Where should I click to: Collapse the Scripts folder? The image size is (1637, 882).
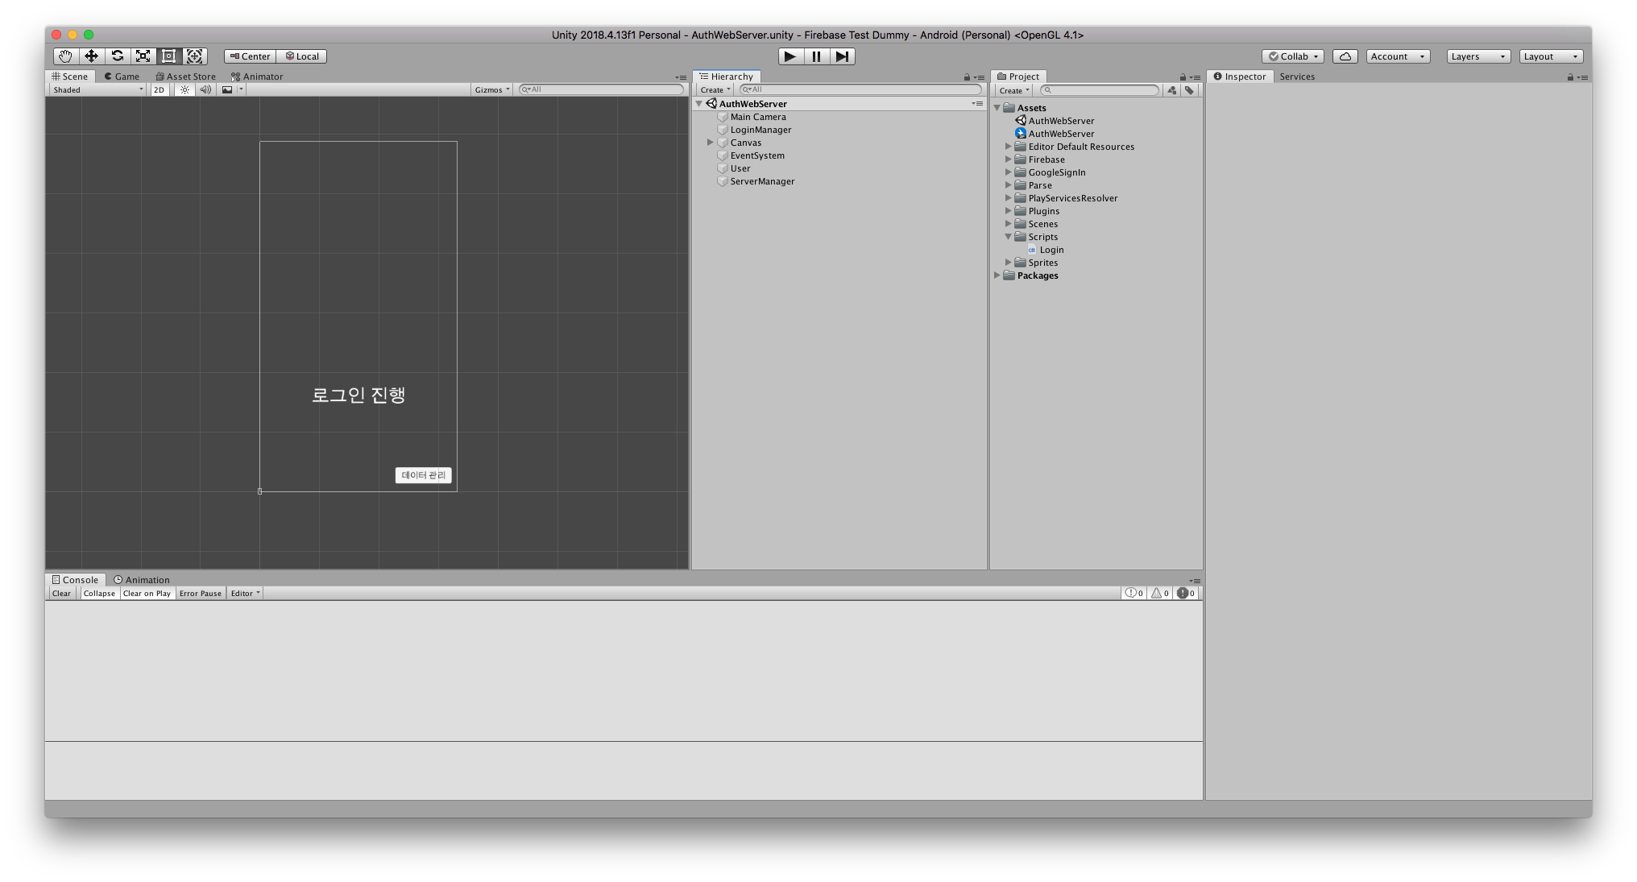(1008, 237)
